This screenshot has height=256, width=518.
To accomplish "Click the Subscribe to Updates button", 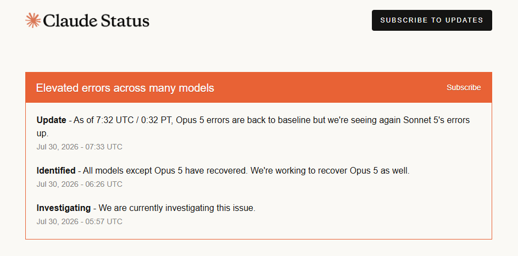I will (x=432, y=20).
